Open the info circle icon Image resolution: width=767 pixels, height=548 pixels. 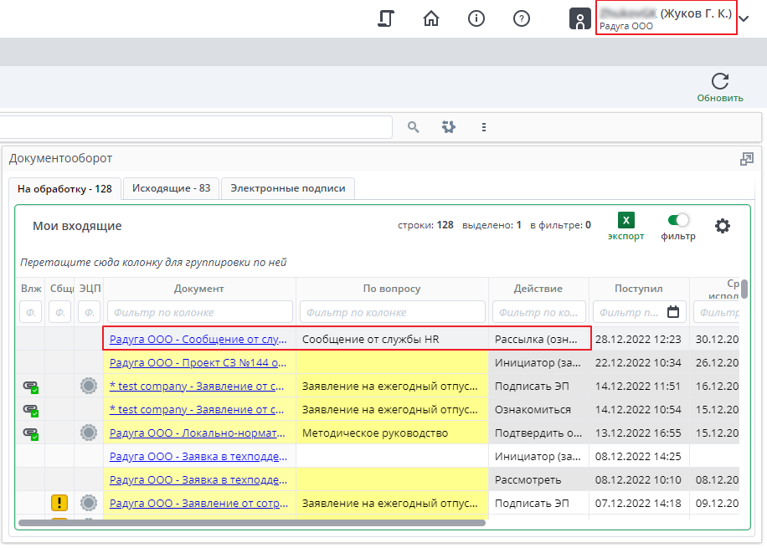[x=476, y=18]
